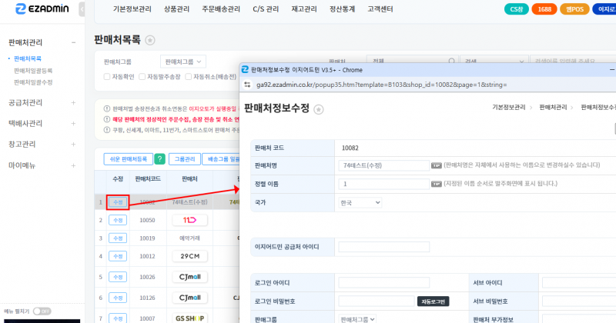Open the 국가 dropdown showing 한국

click(x=360, y=202)
